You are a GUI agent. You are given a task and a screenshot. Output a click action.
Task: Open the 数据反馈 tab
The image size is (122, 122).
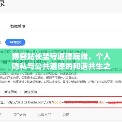point(18,26)
